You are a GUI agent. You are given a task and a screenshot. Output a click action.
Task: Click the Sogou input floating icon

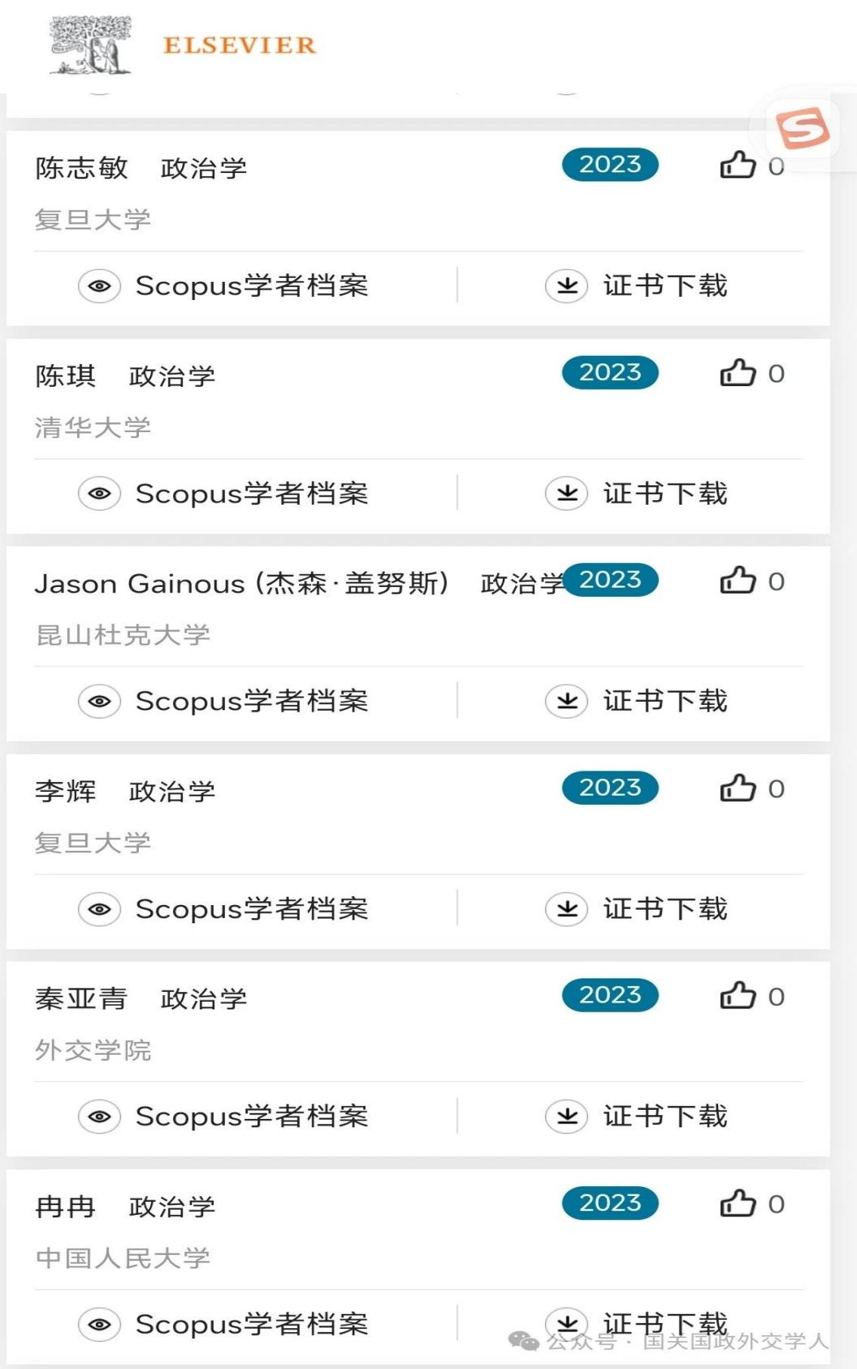tap(802, 128)
